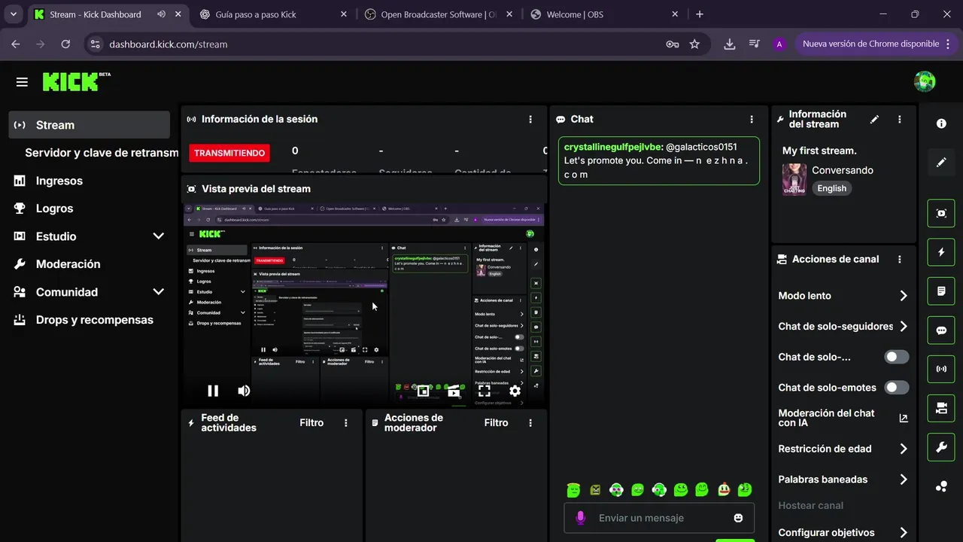Open Chrome downloads icon
The image size is (963, 542).
(x=729, y=44)
